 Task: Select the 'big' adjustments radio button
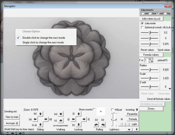pos(165,13)
